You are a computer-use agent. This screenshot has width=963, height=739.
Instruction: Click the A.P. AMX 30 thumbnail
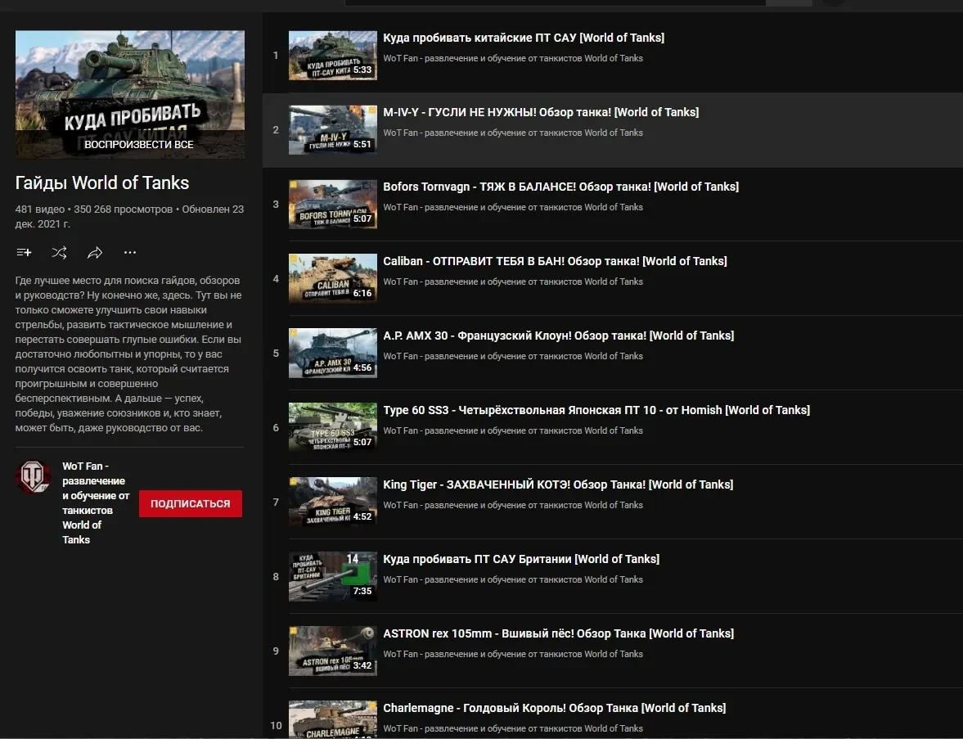(332, 354)
